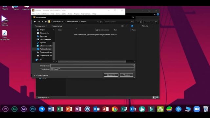
Task: Open address dropdown in Explorer window behind
Action: click(138, 22)
